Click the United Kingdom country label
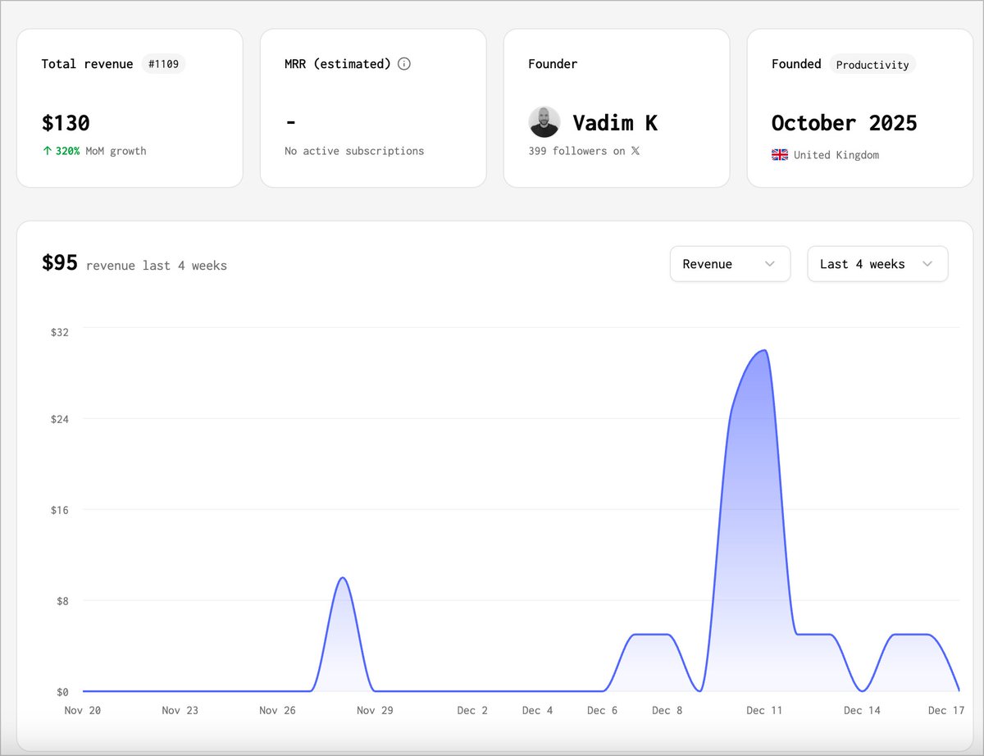Image resolution: width=984 pixels, height=756 pixels. [836, 155]
